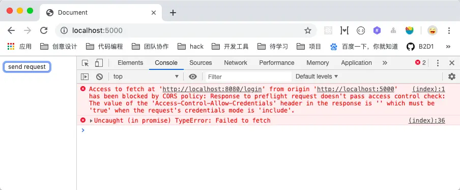The height and width of the screenshot is (190, 460).
Task: Open the Default levels dropdown
Action: pos(317,77)
